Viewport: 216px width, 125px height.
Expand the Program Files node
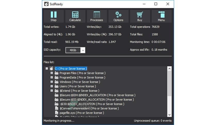pos(52,73)
